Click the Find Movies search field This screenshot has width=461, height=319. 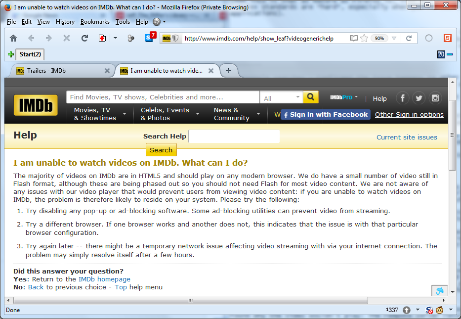tap(163, 97)
